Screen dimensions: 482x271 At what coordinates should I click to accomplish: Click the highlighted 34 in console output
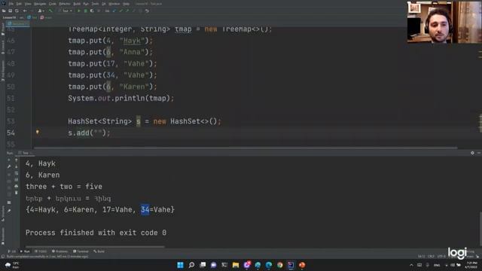145,209
